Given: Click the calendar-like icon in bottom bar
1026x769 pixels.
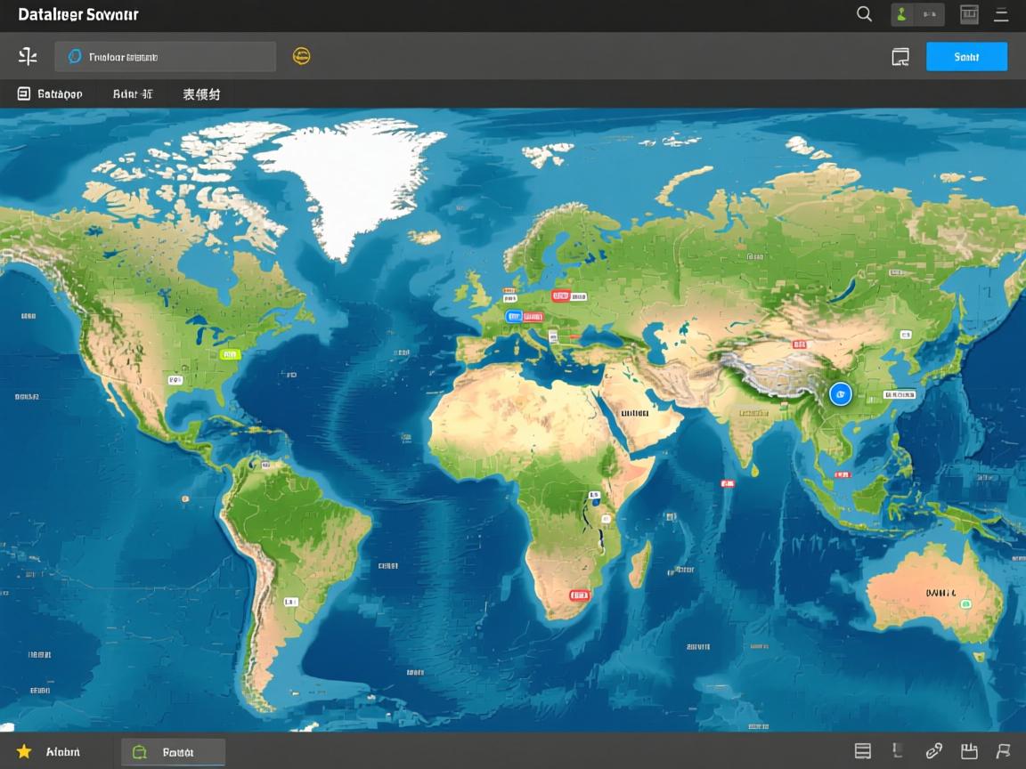Looking at the screenshot, I should click(969, 751).
